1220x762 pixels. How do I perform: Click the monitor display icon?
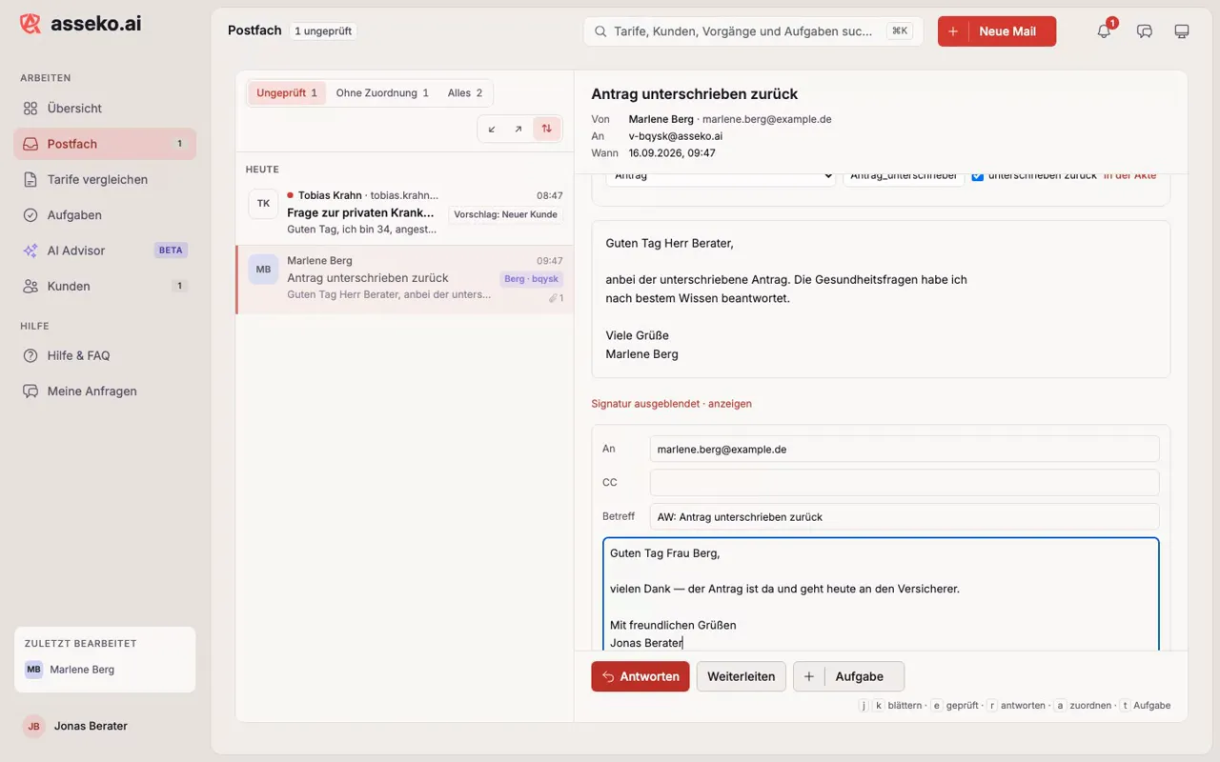(1182, 31)
